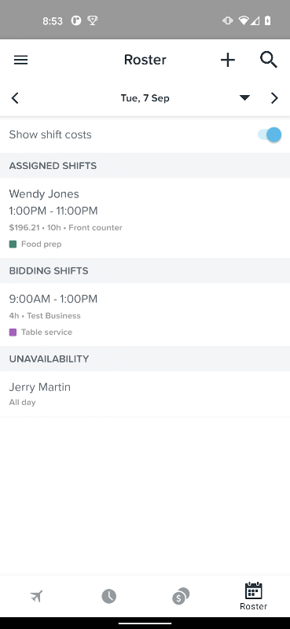Tap the battery icon in status bar

[x=267, y=20]
